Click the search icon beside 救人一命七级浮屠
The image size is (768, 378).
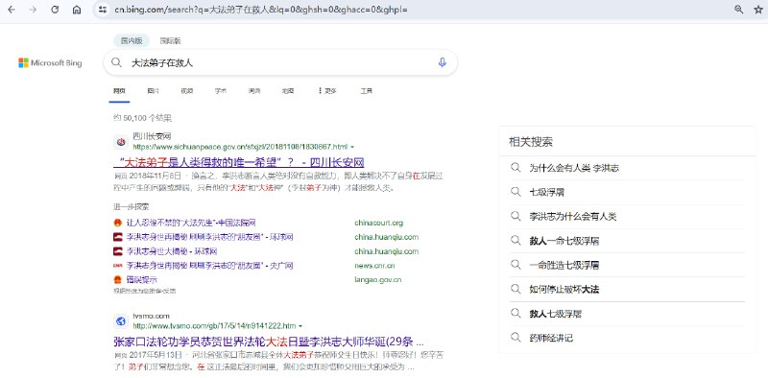516,241
